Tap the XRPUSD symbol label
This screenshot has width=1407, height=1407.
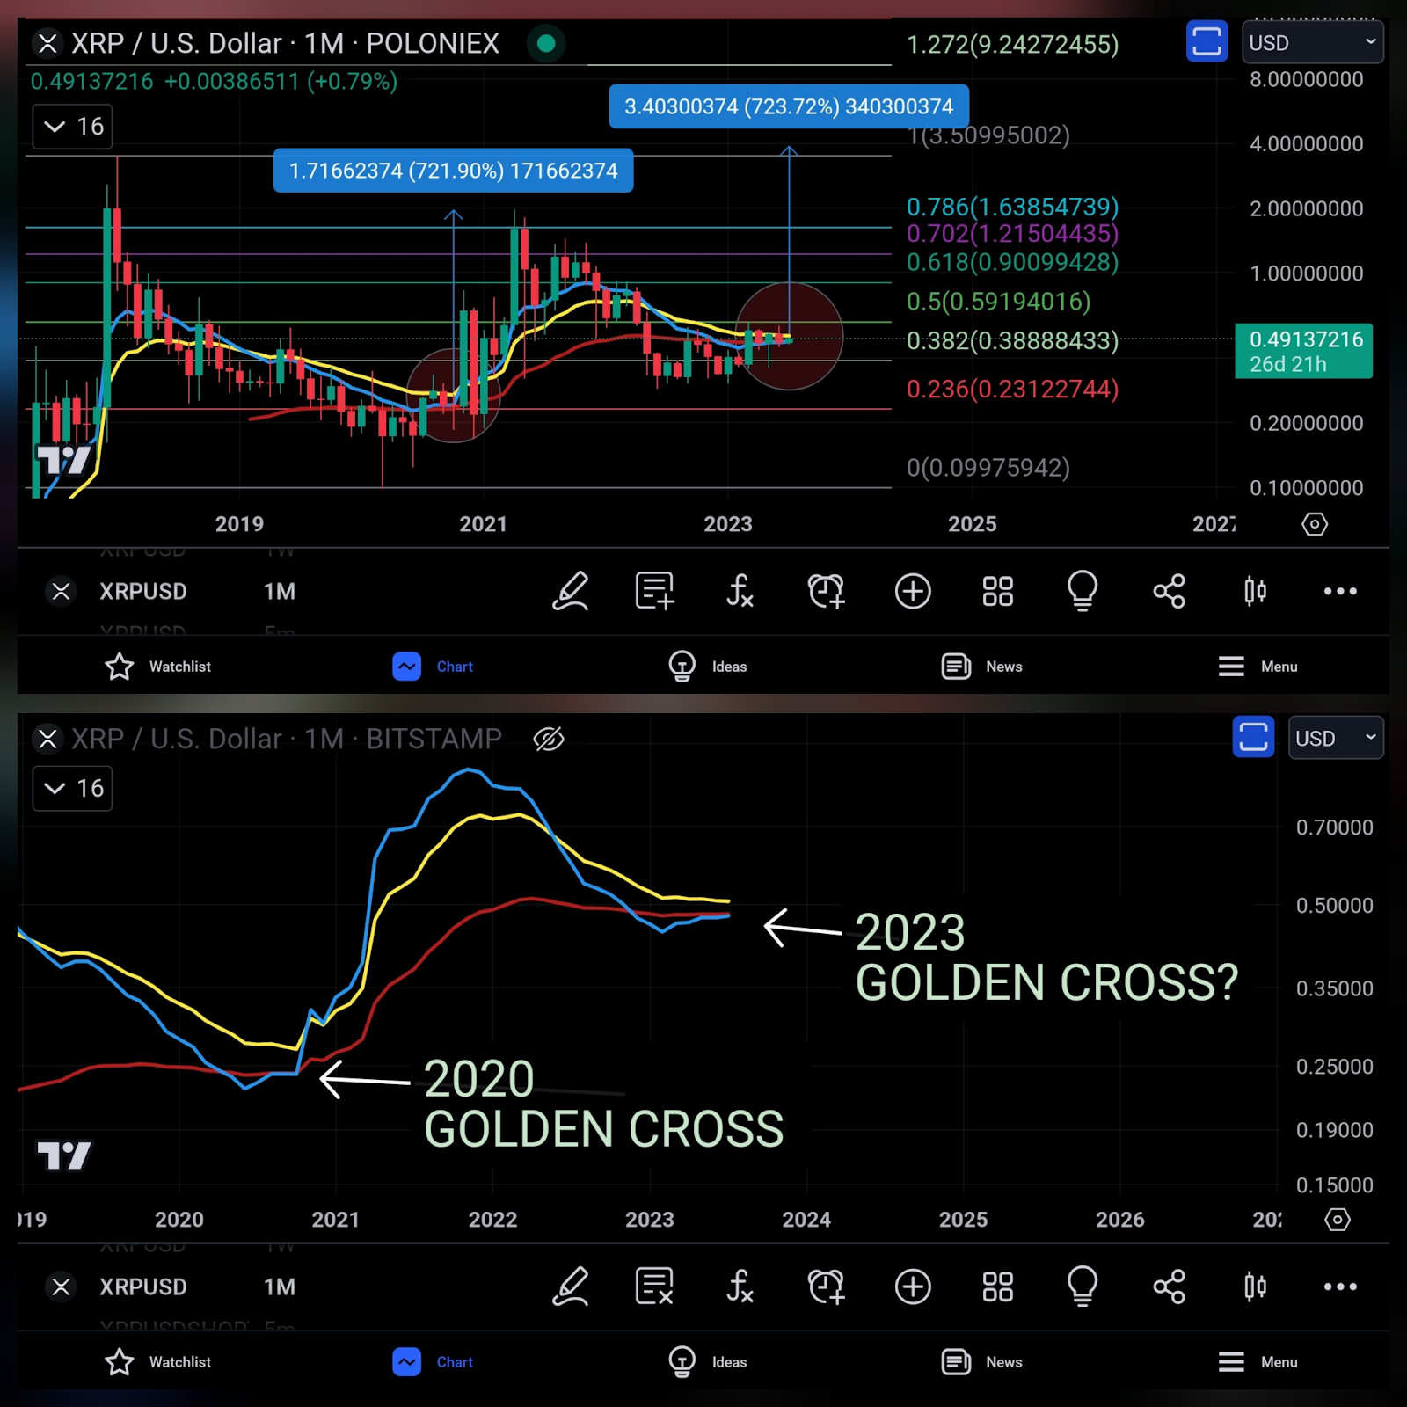click(x=143, y=591)
